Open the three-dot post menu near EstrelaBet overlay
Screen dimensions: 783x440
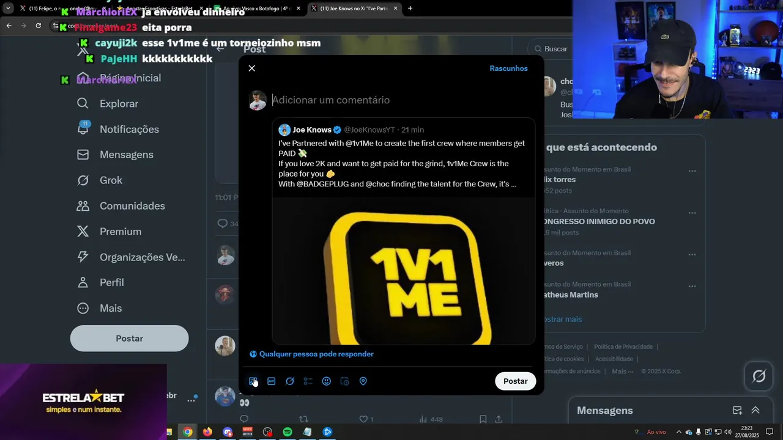coord(191,400)
